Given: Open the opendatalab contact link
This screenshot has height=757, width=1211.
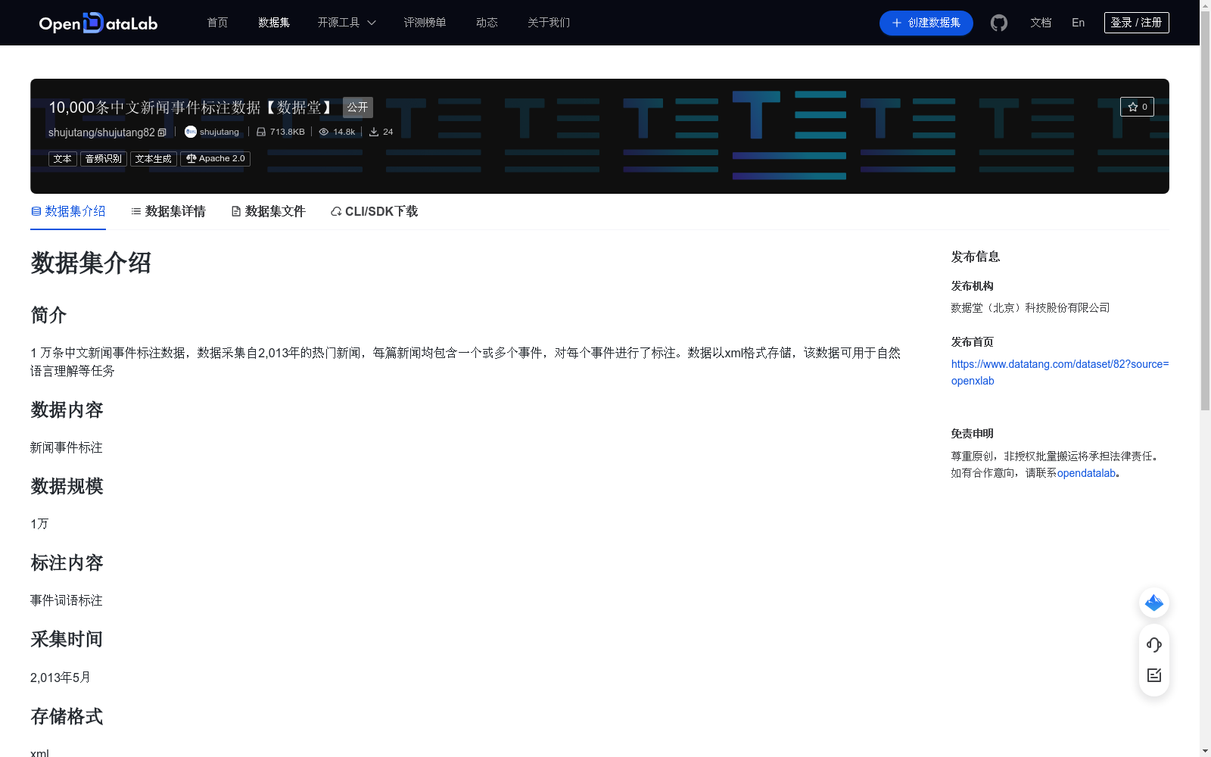Looking at the screenshot, I should point(1086,473).
